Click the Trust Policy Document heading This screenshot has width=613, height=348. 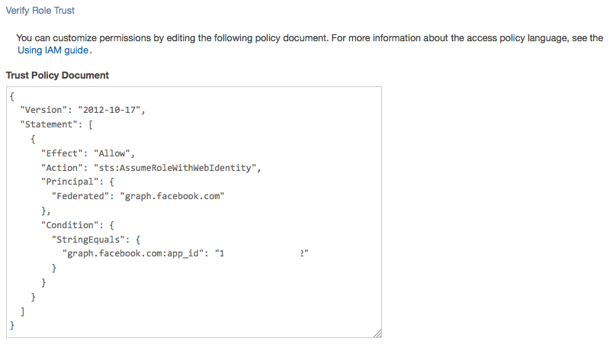(x=57, y=76)
